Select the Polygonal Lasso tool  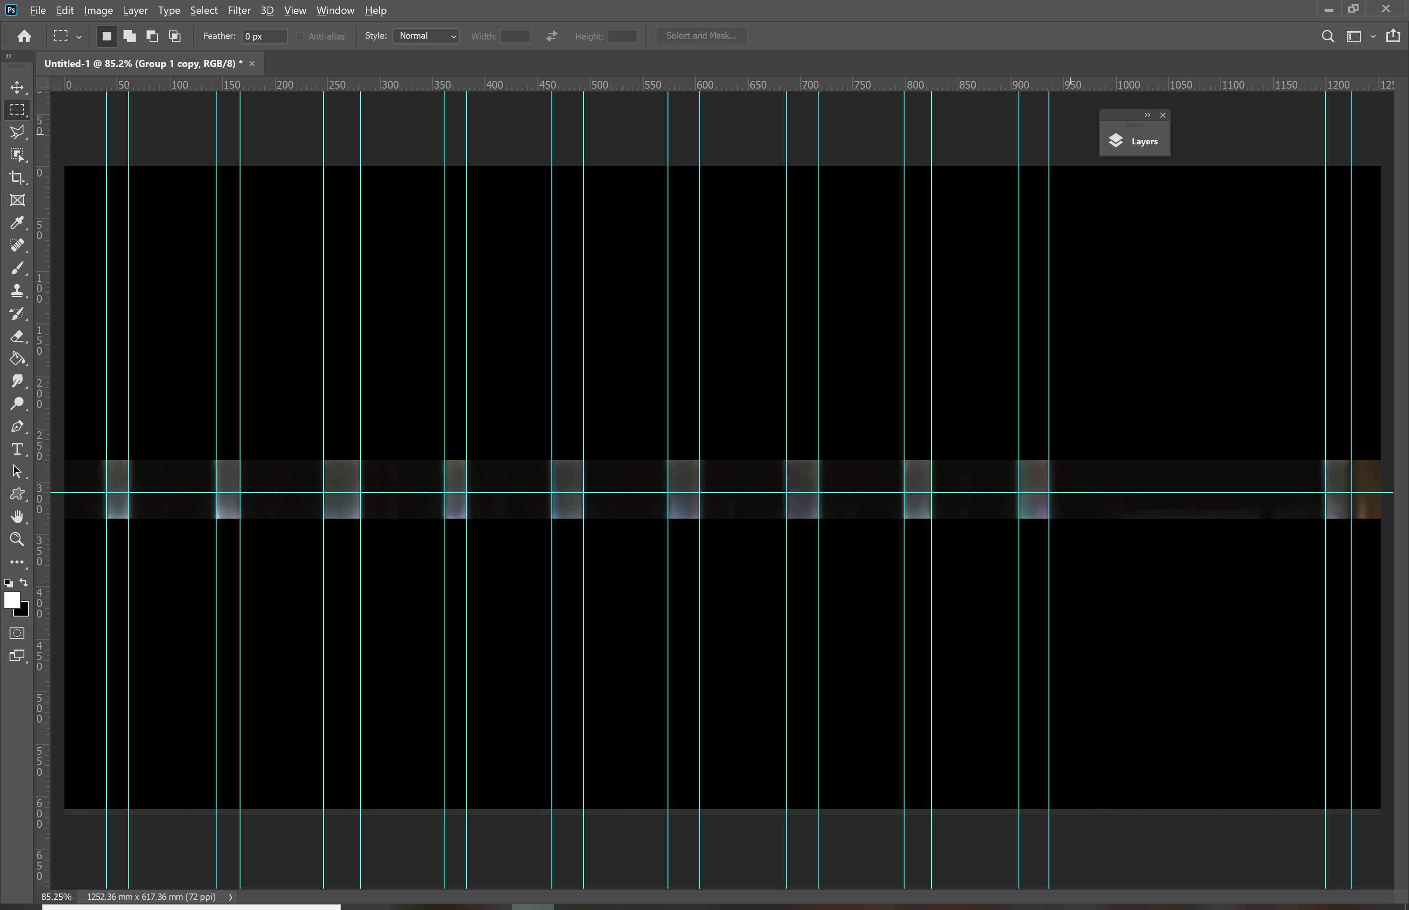pyautogui.click(x=17, y=132)
